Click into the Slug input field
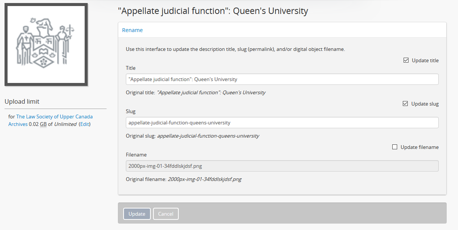Viewport: 458px width, 230px height. coord(282,123)
